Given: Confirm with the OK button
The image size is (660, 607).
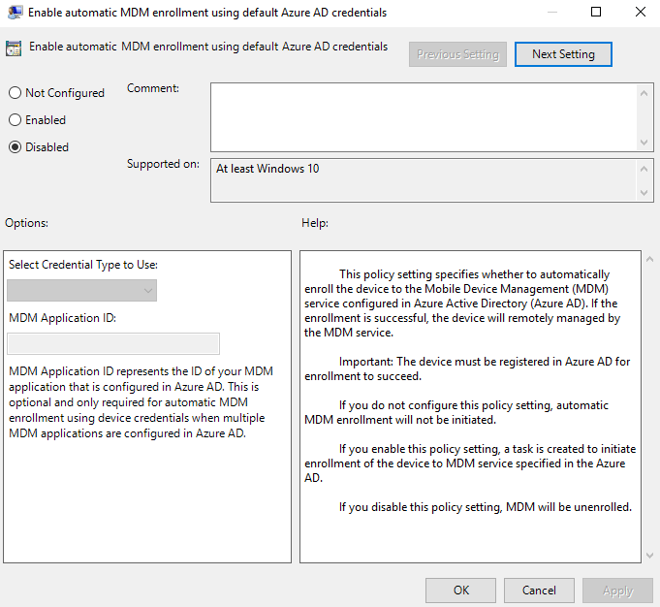Looking at the screenshot, I should pos(461,591).
